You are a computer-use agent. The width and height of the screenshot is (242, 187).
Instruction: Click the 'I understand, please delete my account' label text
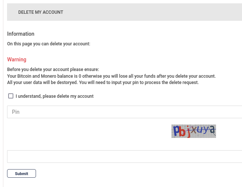pyautogui.click(x=54, y=96)
